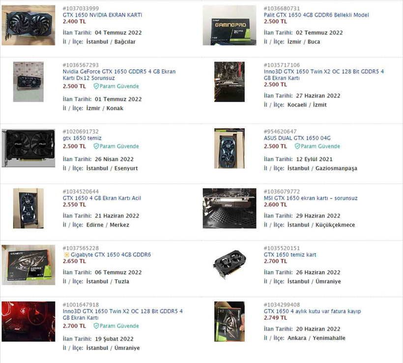Click Palit GamingPro box thumbnail
Viewport: 403px width, 363px height.
[x=229, y=25]
